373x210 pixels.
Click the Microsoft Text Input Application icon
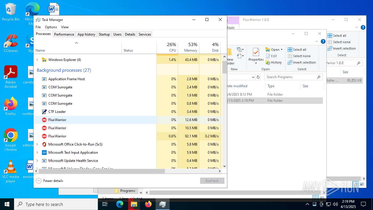coord(44,153)
